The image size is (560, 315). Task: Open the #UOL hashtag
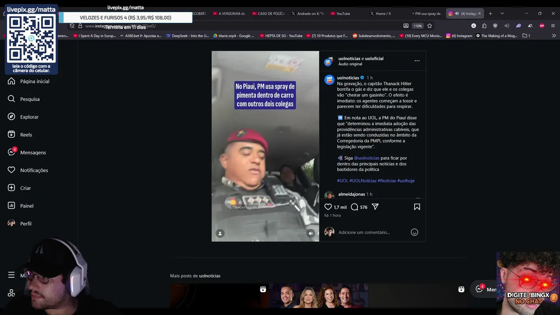coord(343,181)
